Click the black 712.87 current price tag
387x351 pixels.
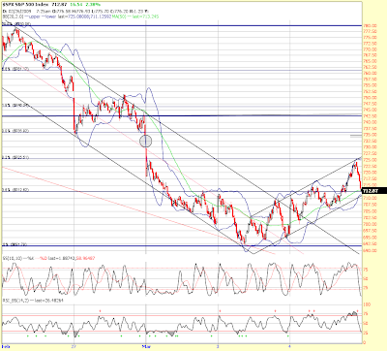pos(374,191)
